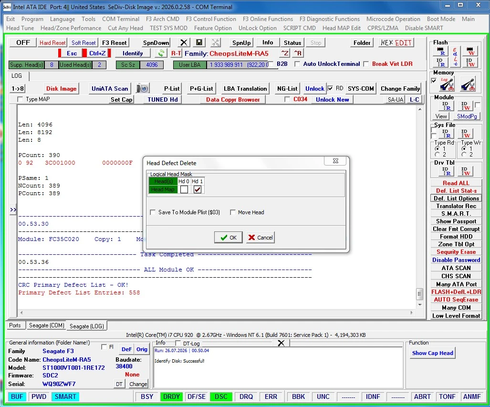Click the BUF status indicator
This screenshot has height=407, width=490.
coord(17,397)
